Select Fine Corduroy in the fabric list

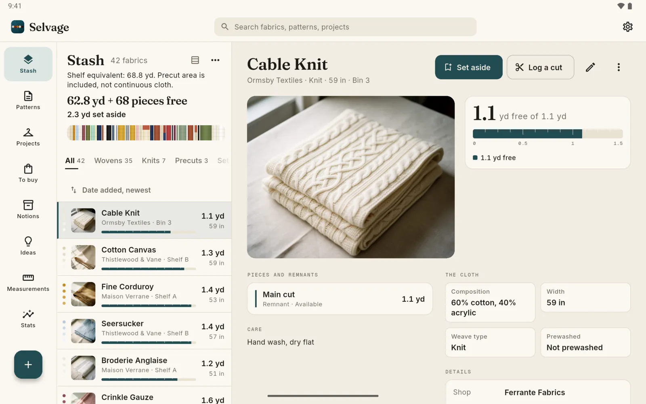coord(145,294)
